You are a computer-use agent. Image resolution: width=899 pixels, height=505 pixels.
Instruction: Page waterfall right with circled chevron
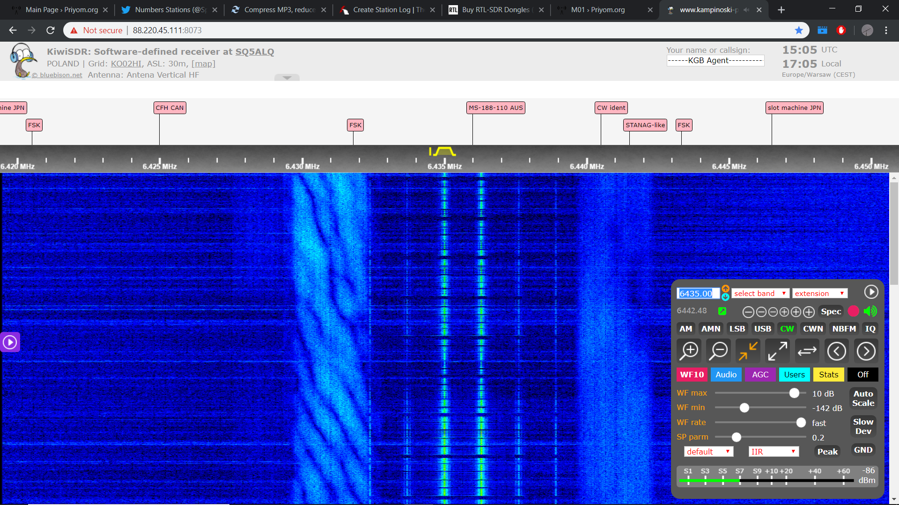tap(866, 351)
